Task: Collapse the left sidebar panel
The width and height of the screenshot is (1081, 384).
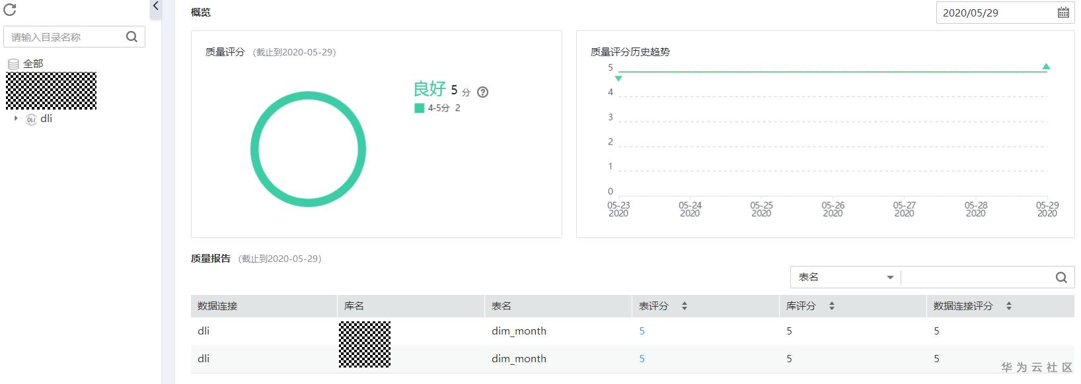Action: [x=155, y=7]
